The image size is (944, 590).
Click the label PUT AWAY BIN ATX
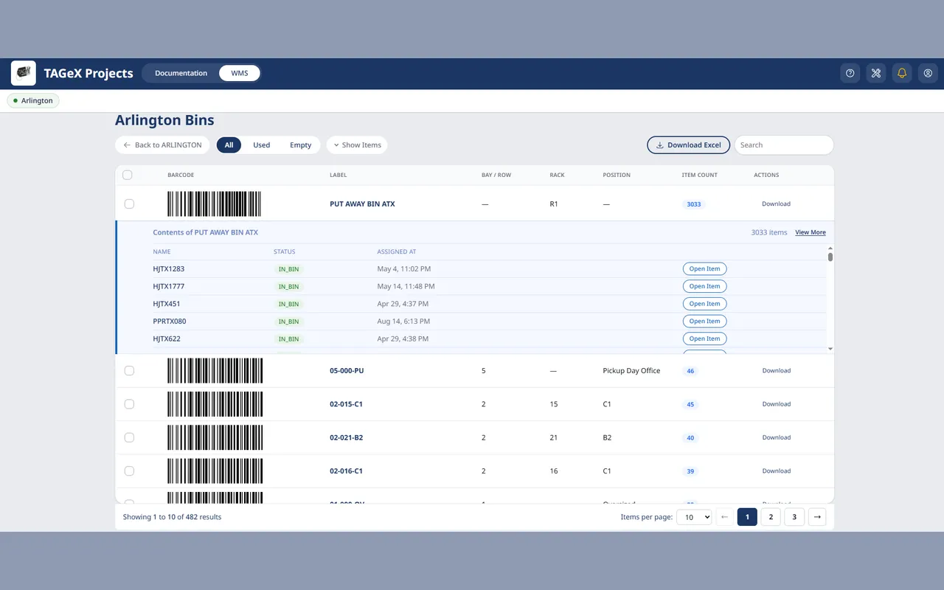[362, 204]
